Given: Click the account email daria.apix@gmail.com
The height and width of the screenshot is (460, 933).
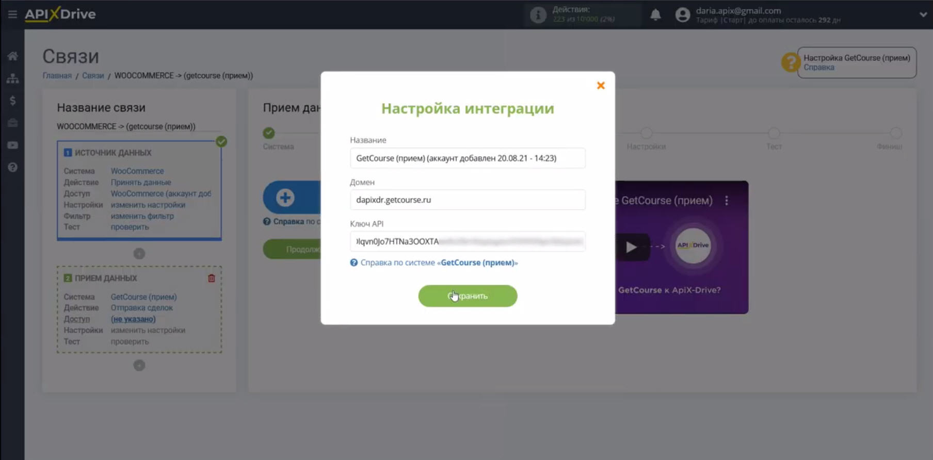Looking at the screenshot, I should 738,10.
